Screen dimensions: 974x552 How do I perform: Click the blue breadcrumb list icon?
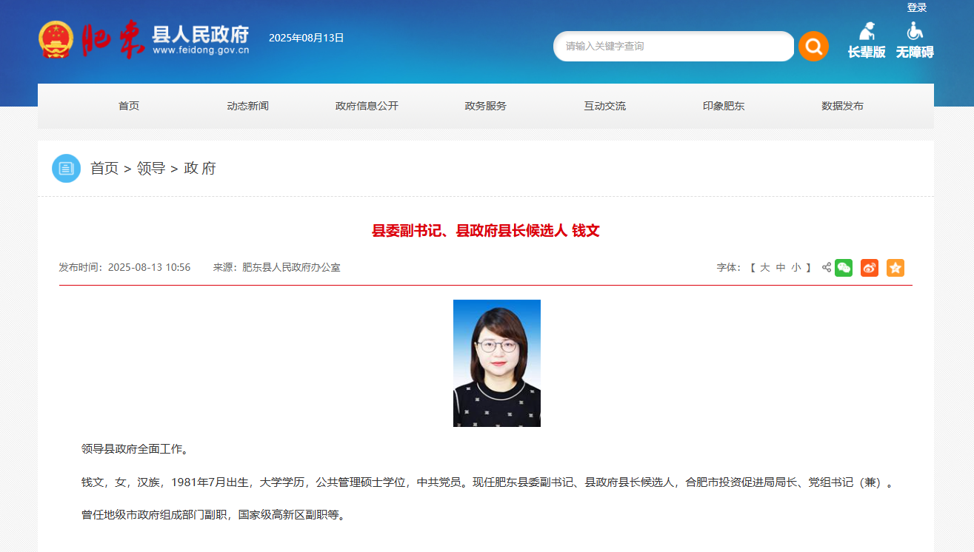(66, 168)
